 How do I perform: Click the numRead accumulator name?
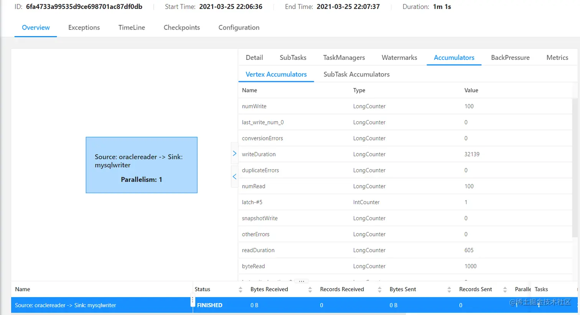click(x=254, y=186)
